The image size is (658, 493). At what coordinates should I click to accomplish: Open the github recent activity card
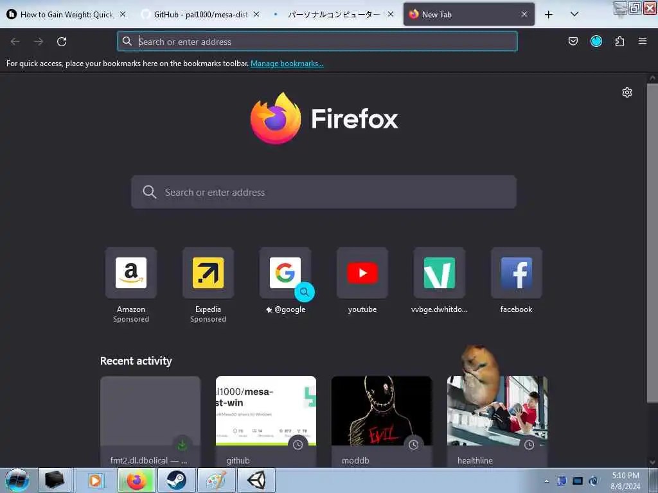click(266, 421)
